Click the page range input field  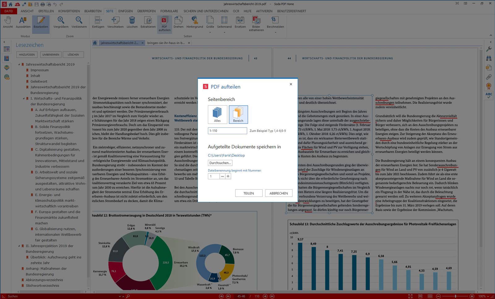click(x=227, y=131)
